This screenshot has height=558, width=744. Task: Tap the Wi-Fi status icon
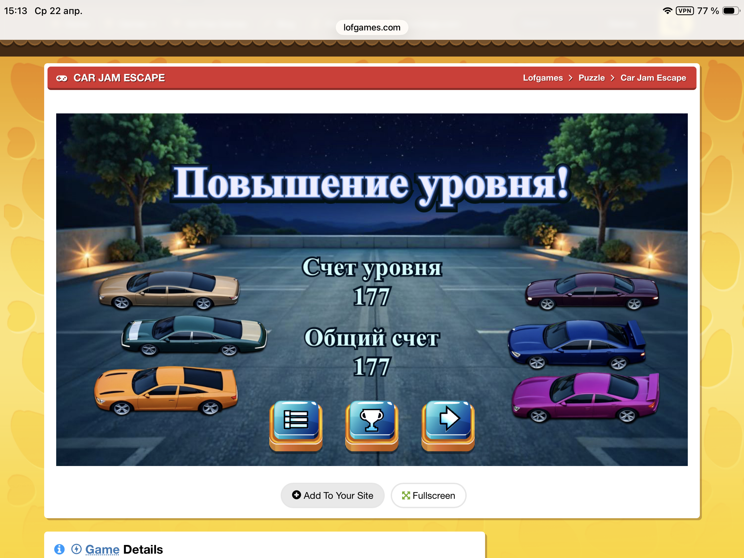pyautogui.click(x=667, y=11)
